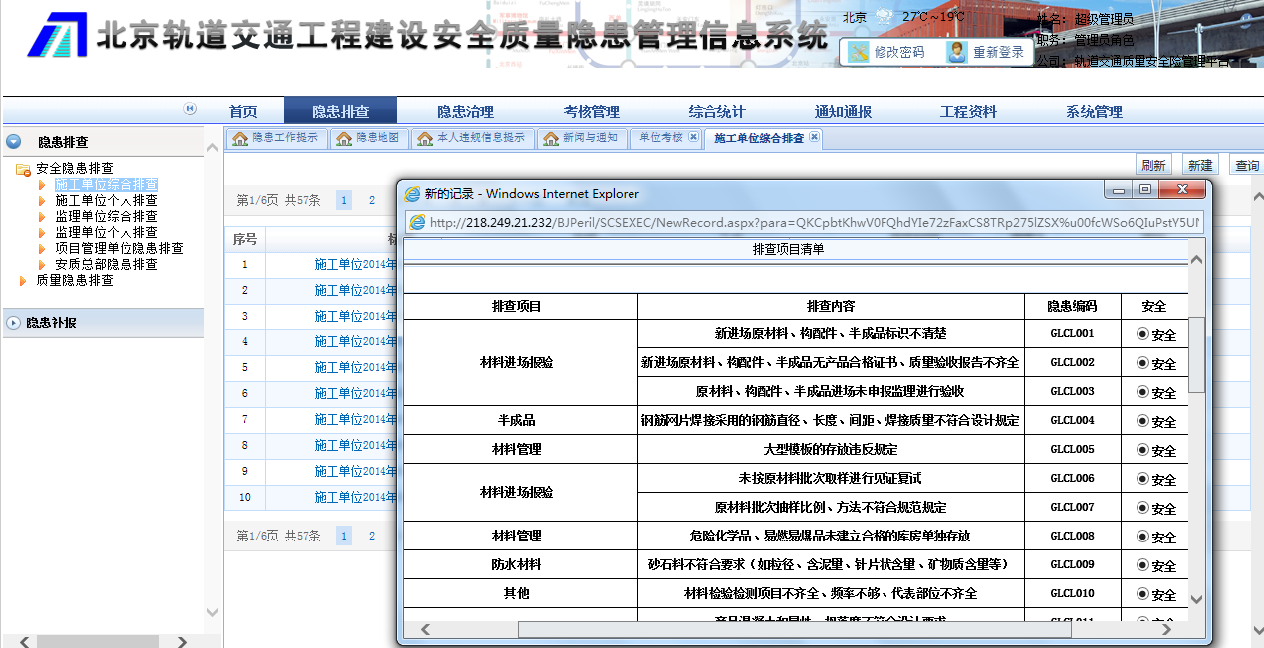The image size is (1264, 648).
Task: Select 安全 radio for GLCL005
Action: tap(1142, 450)
